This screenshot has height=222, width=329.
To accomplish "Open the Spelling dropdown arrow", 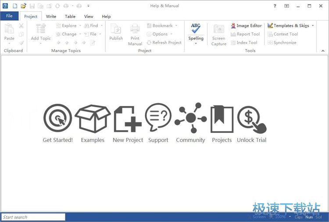I will [x=196, y=43].
